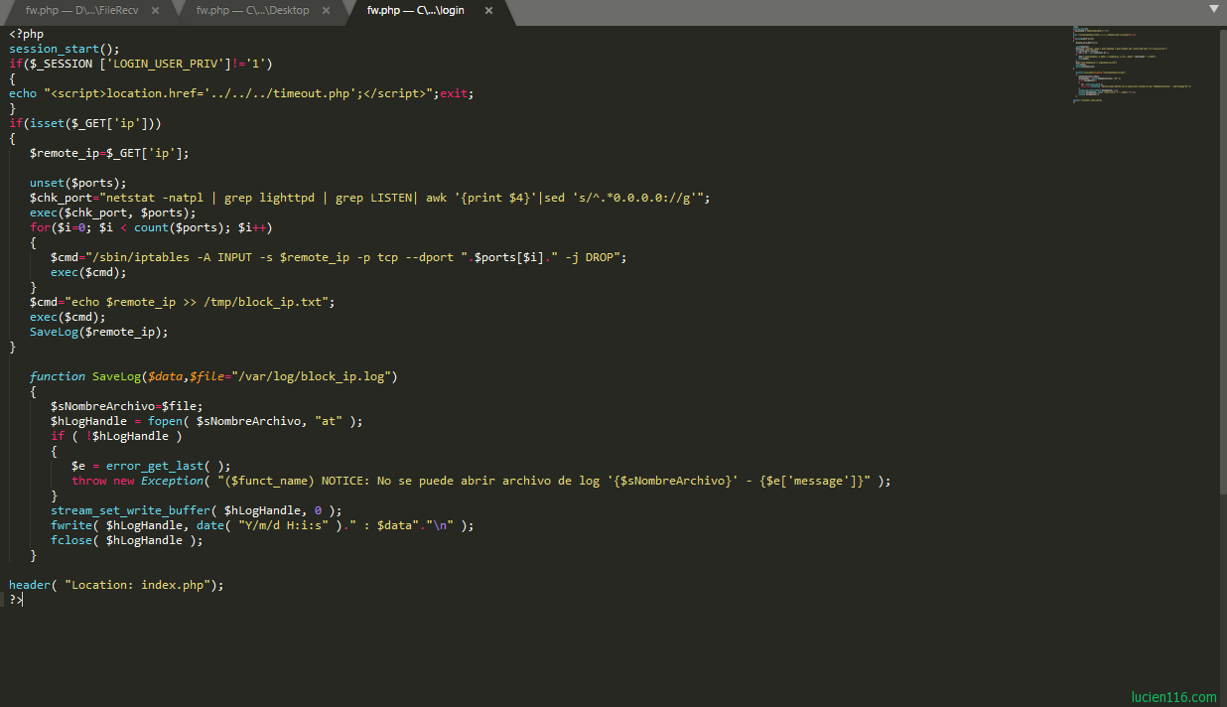Close the fw.php login tab
The image size is (1227, 707).
pyautogui.click(x=488, y=11)
